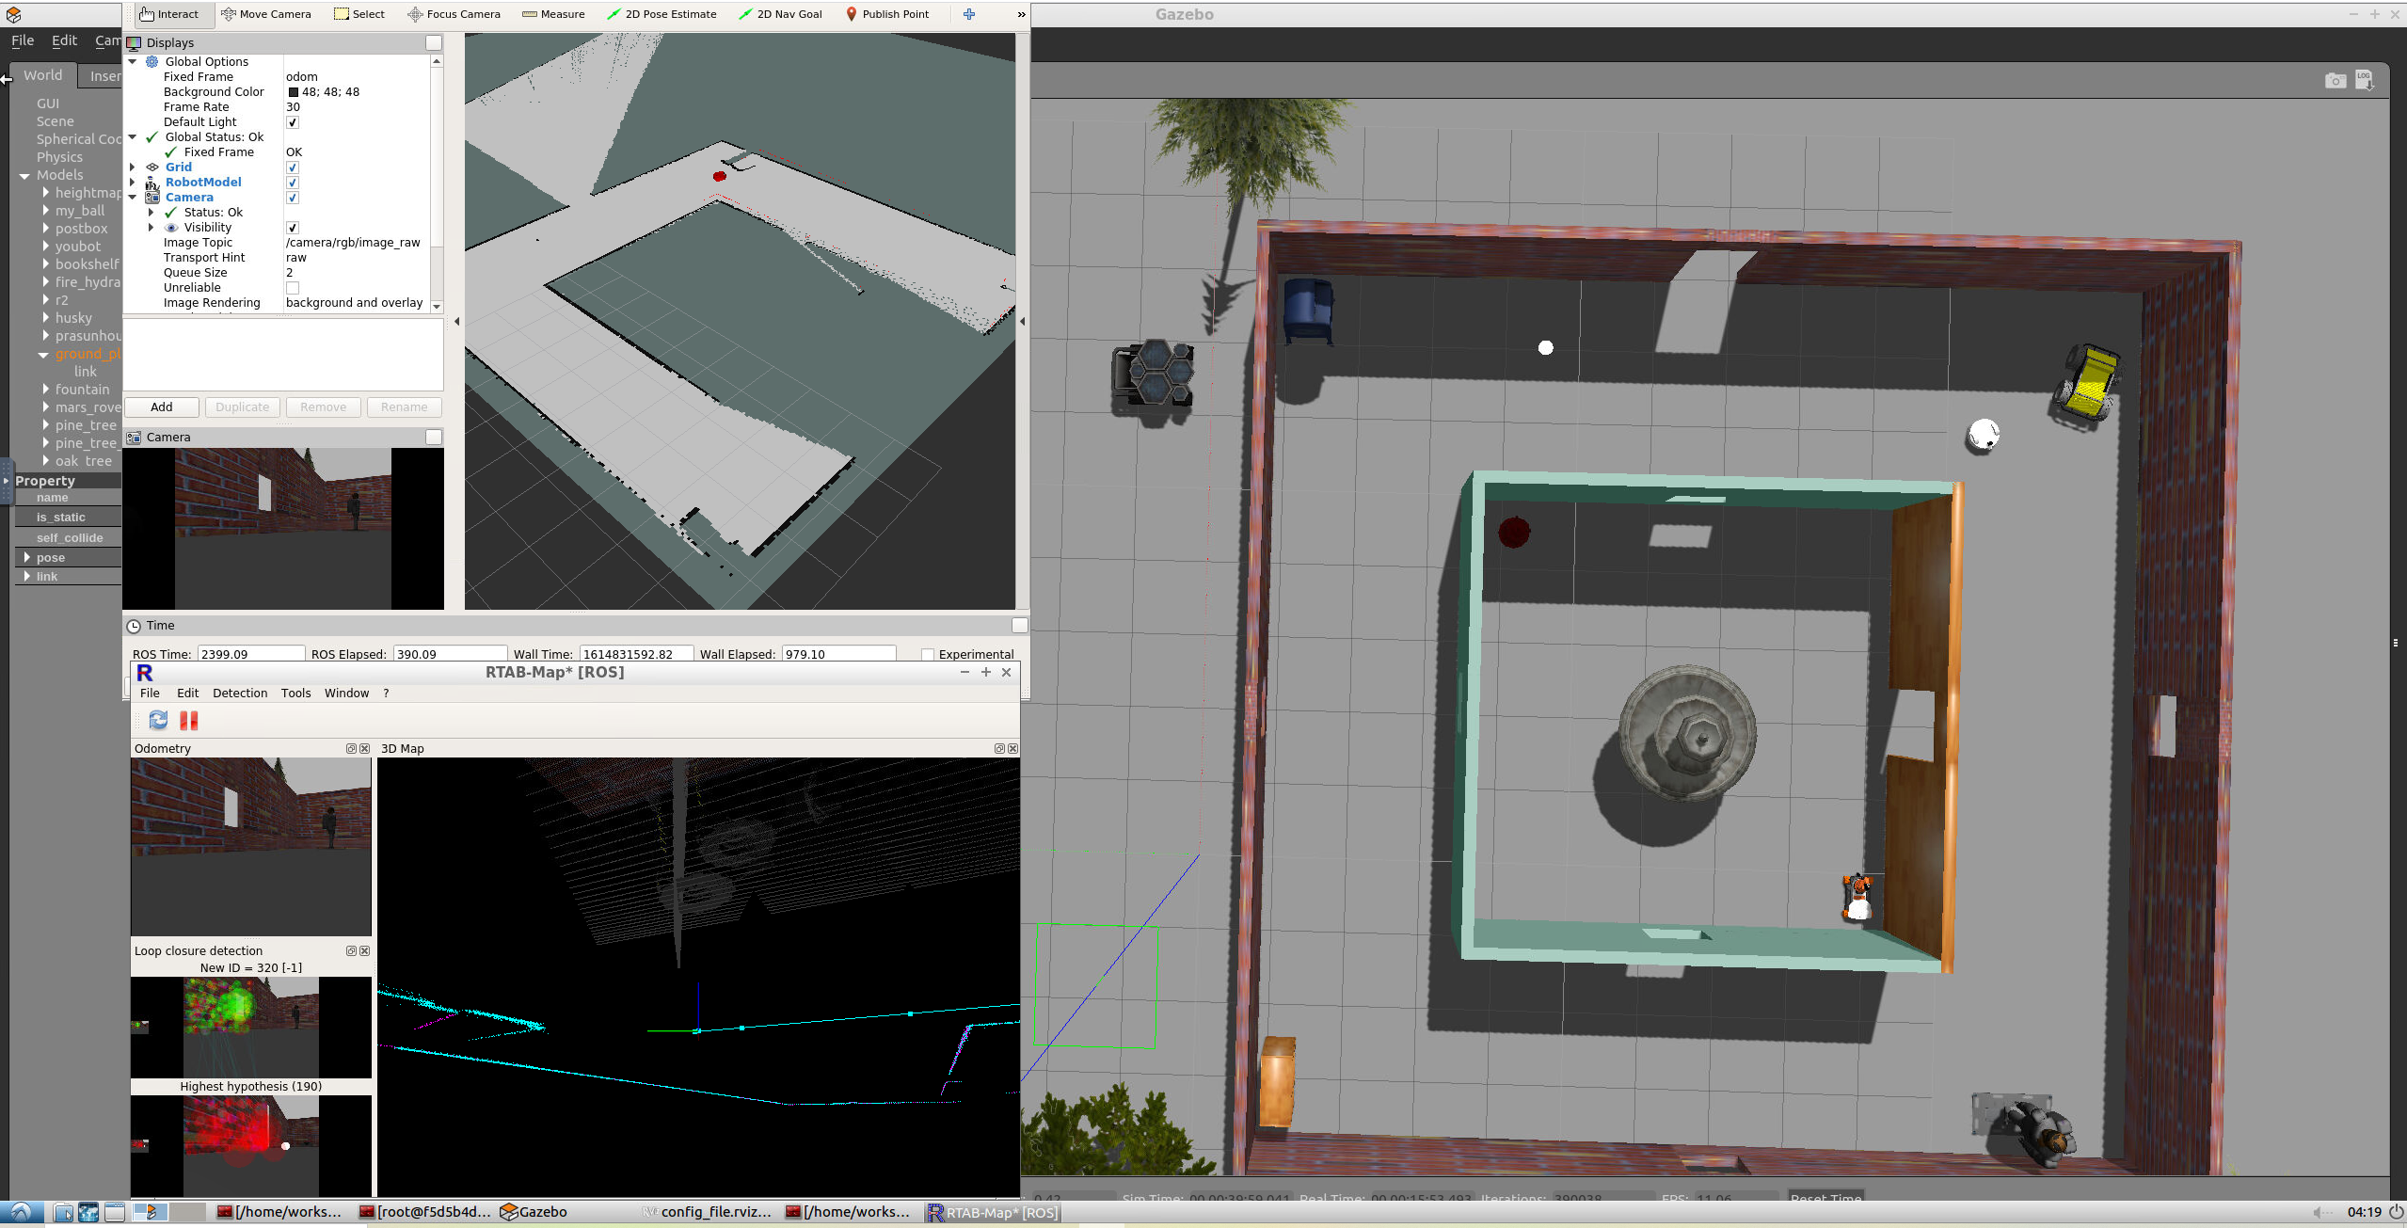Click the Image Rendering value
Screen dimensions: 2407x1228
pos(354,303)
